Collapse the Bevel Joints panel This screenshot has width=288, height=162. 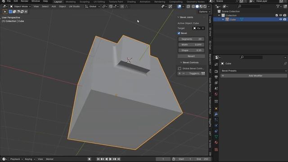(x=178, y=17)
